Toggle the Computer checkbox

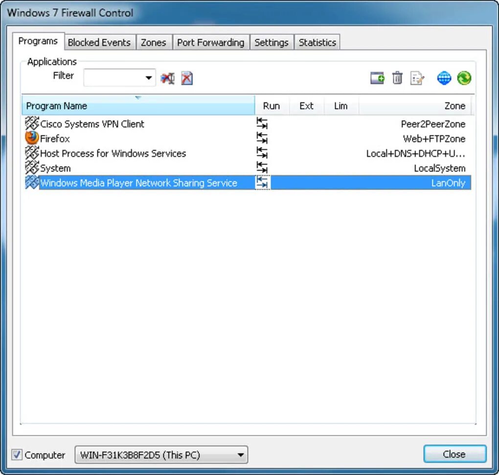(17, 454)
